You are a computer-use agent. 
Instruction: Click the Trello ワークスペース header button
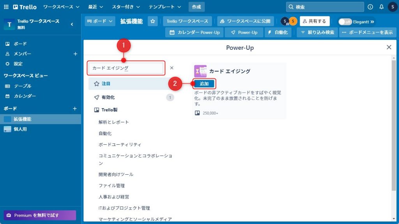click(x=187, y=21)
